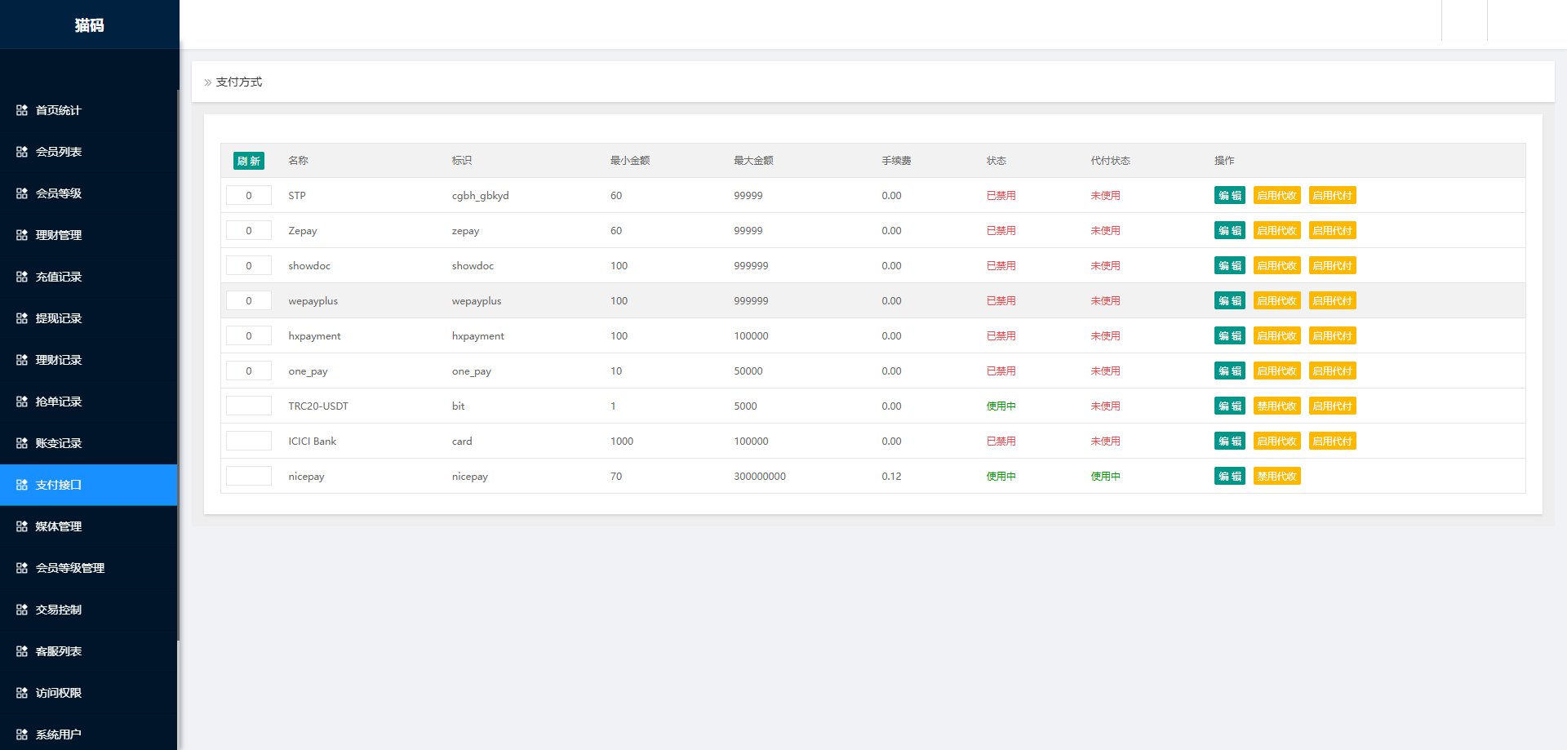Click the breadcrumb arrow icon before 支付方式
This screenshot has height=750, width=1567.
[208, 82]
